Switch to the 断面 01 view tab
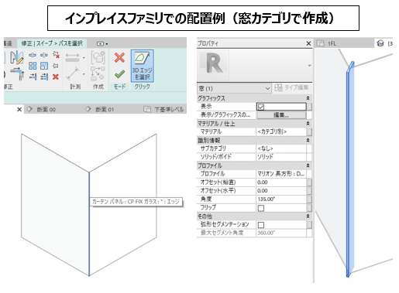This screenshot has width=399, height=293. click(105, 110)
